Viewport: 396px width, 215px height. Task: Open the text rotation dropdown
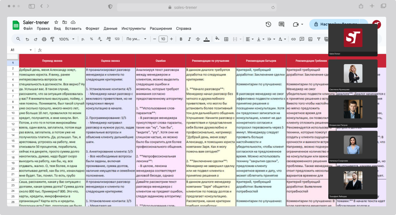(282, 39)
